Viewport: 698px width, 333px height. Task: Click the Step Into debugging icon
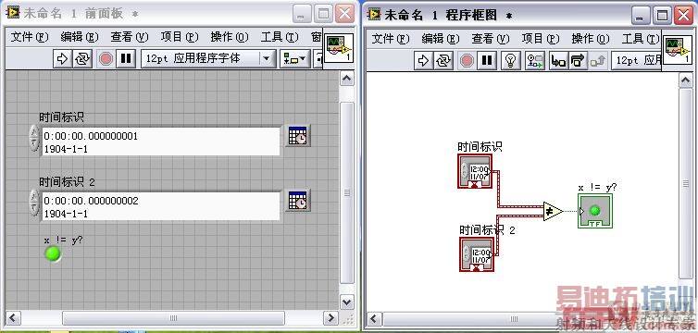click(x=558, y=60)
